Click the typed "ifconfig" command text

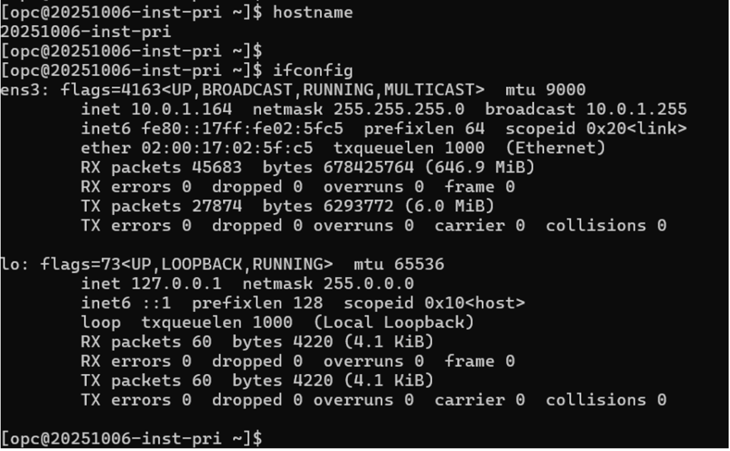click(313, 71)
